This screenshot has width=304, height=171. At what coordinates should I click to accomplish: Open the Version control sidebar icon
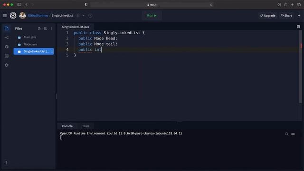point(6,38)
